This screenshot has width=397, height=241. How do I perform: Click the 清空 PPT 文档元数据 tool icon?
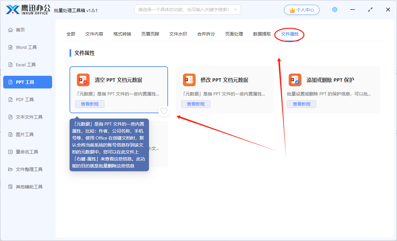pyautogui.click(x=83, y=80)
